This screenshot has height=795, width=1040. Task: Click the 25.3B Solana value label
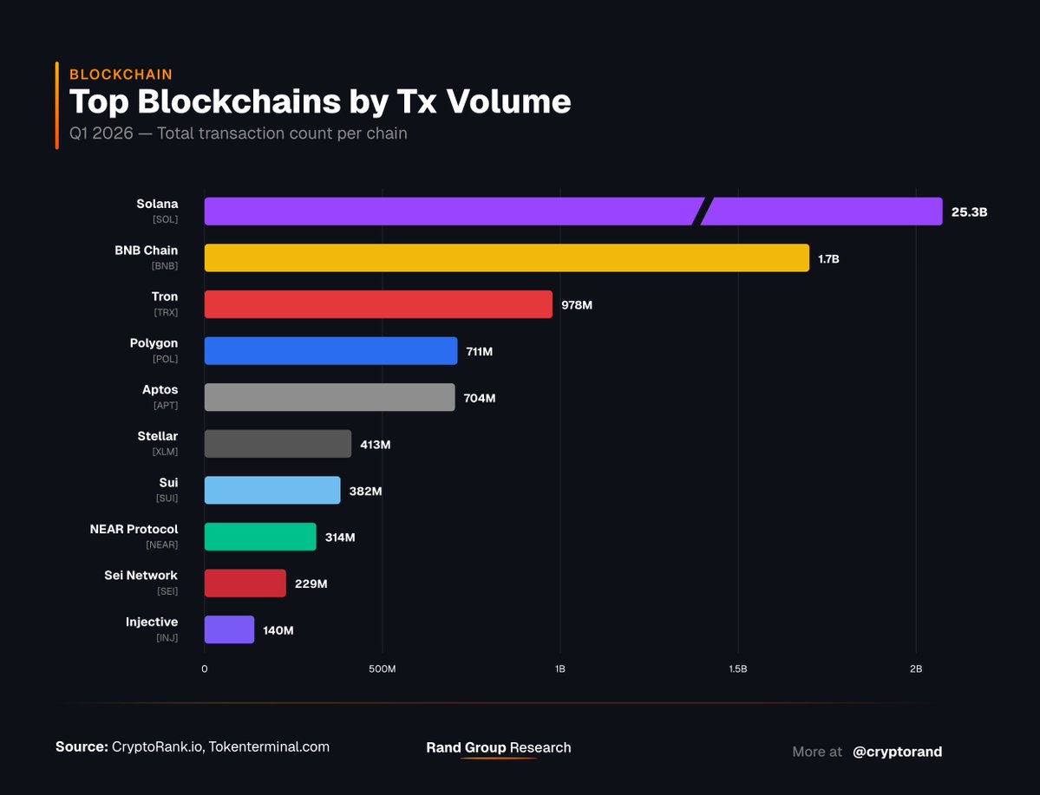coord(969,212)
